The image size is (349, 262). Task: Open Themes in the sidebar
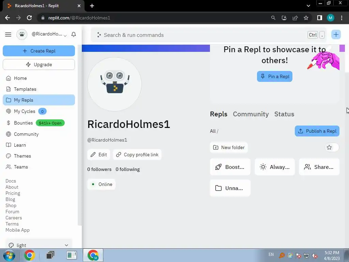click(39, 156)
